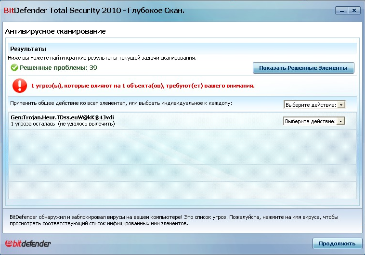The height and width of the screenshot is (255, 365).
Task: Click the red exclamation warning icon
Action: pos(20,86)
